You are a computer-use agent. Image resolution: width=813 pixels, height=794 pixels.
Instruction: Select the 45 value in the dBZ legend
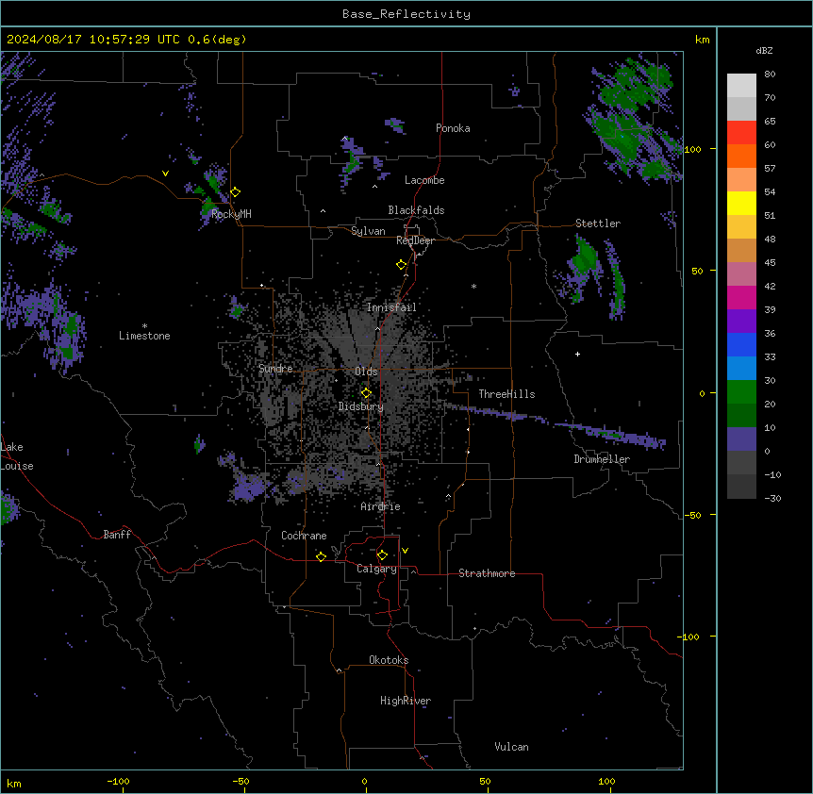[770, 263]
